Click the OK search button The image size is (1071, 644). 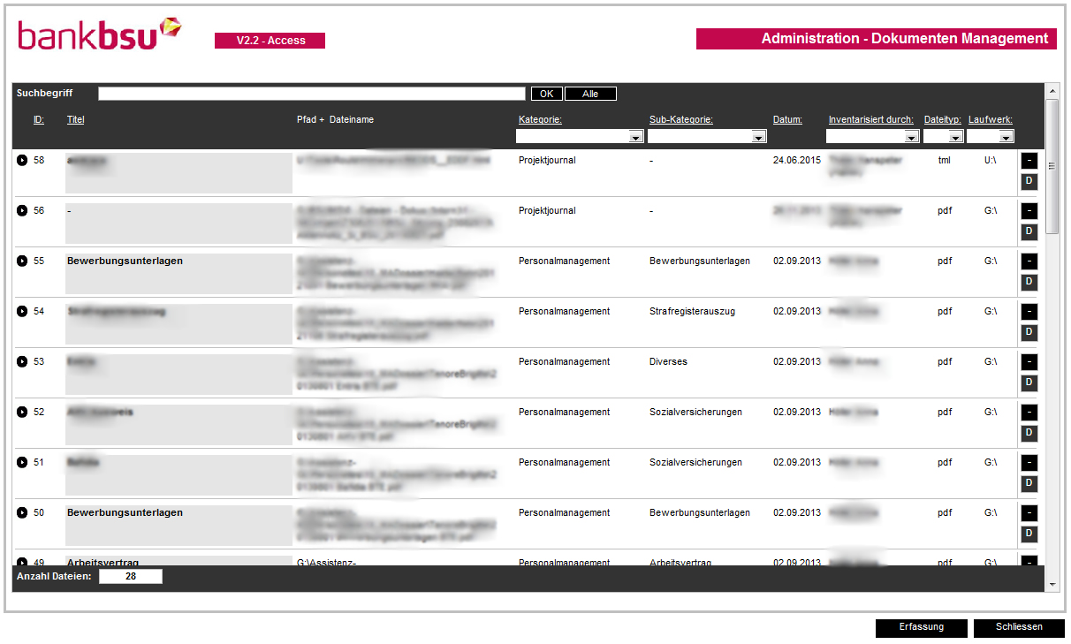point(546,93)
